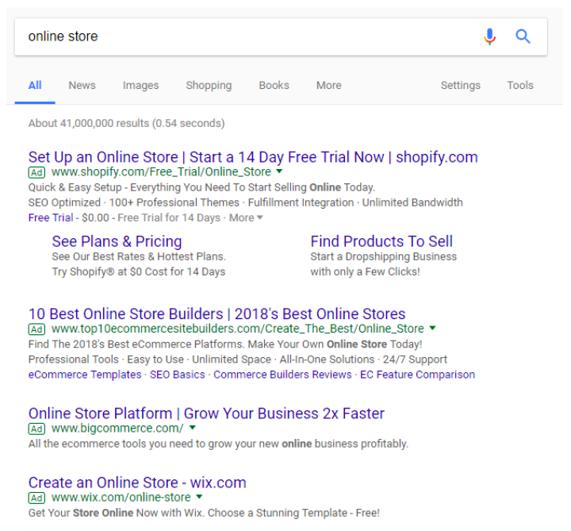571x531 pixels.
Task: Follow the Find Products To Sell link
Action: click(381, 241)
